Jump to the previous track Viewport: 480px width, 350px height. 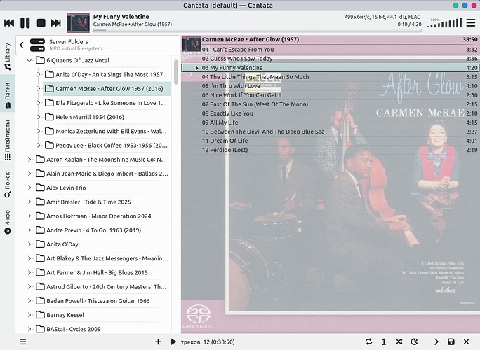[x=9, y=23]
